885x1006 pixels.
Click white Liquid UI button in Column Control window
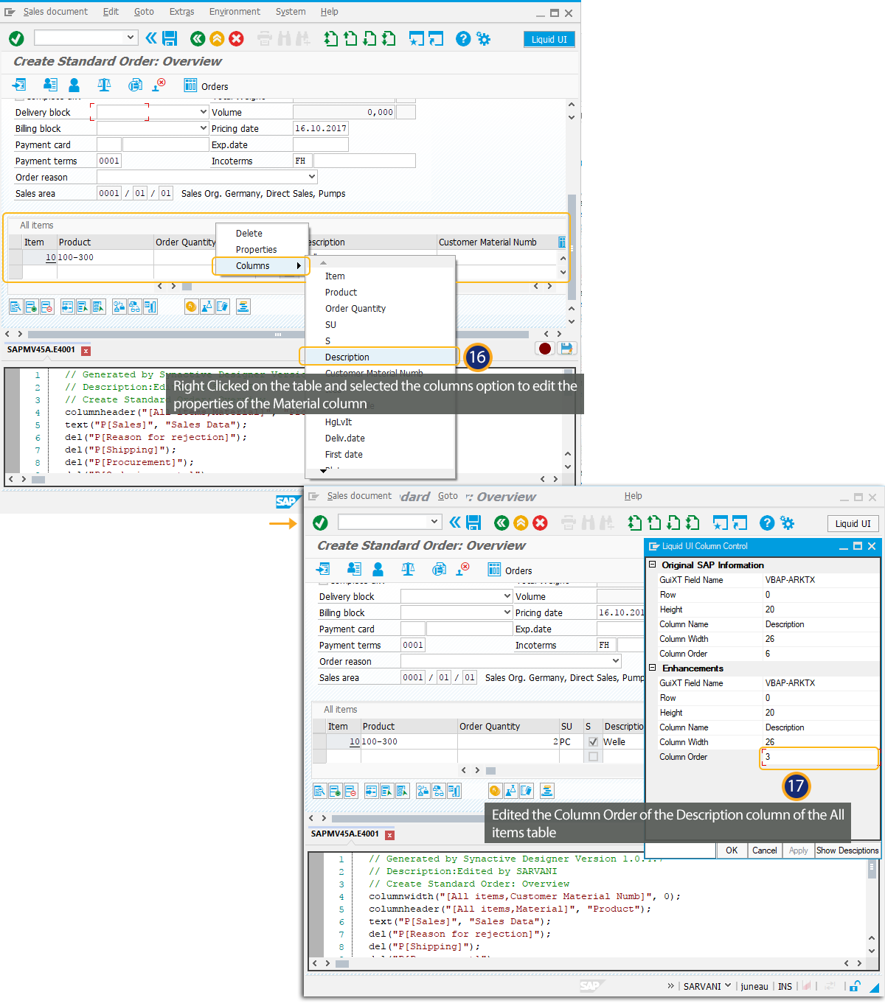pos(853,524)
